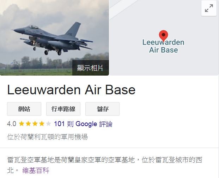Click the 顯示相片 photo overlay
The image size is (219, 178).
click(91, 68)
